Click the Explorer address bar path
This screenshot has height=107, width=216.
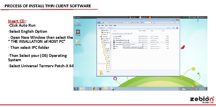click(128, 23)
